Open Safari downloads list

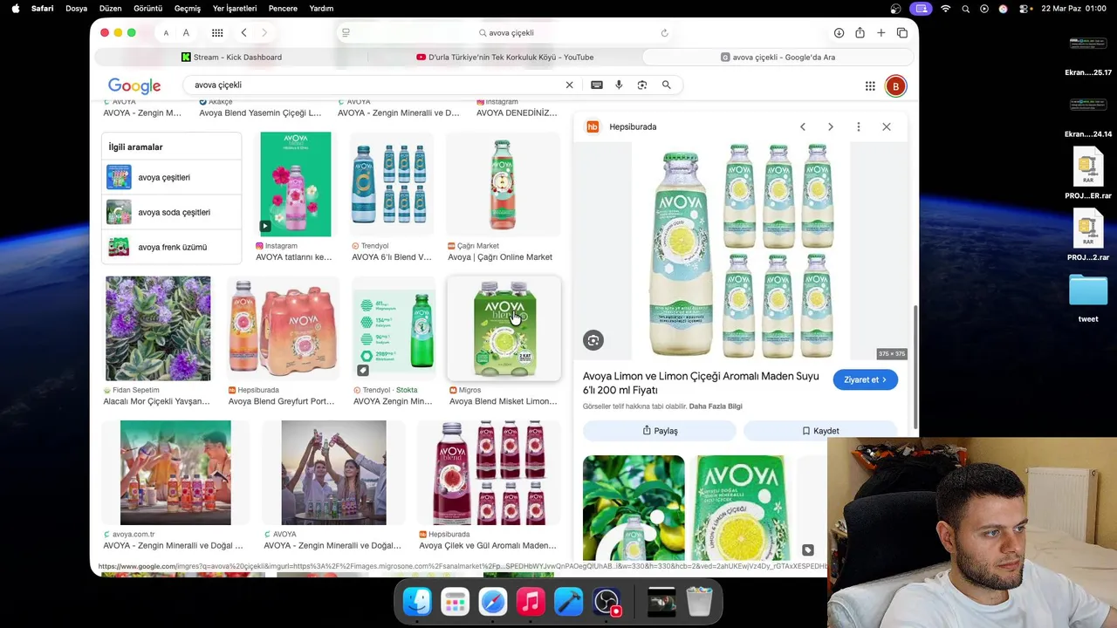pos(839,33)
